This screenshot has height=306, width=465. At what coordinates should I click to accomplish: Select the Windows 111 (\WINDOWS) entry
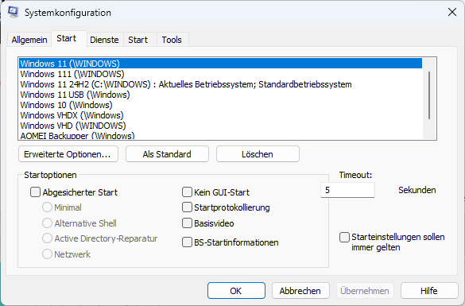[x=220, y=74]
